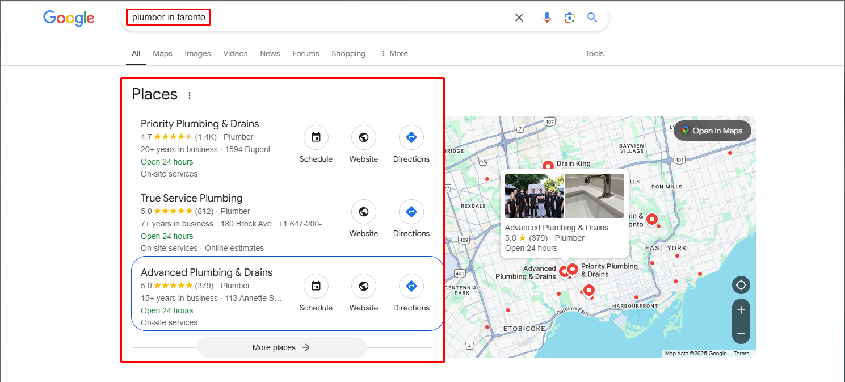845x382 pixels.
Task: Click Schedule icon for Advanced Plumbing & Drains
Action: (316, 286)
